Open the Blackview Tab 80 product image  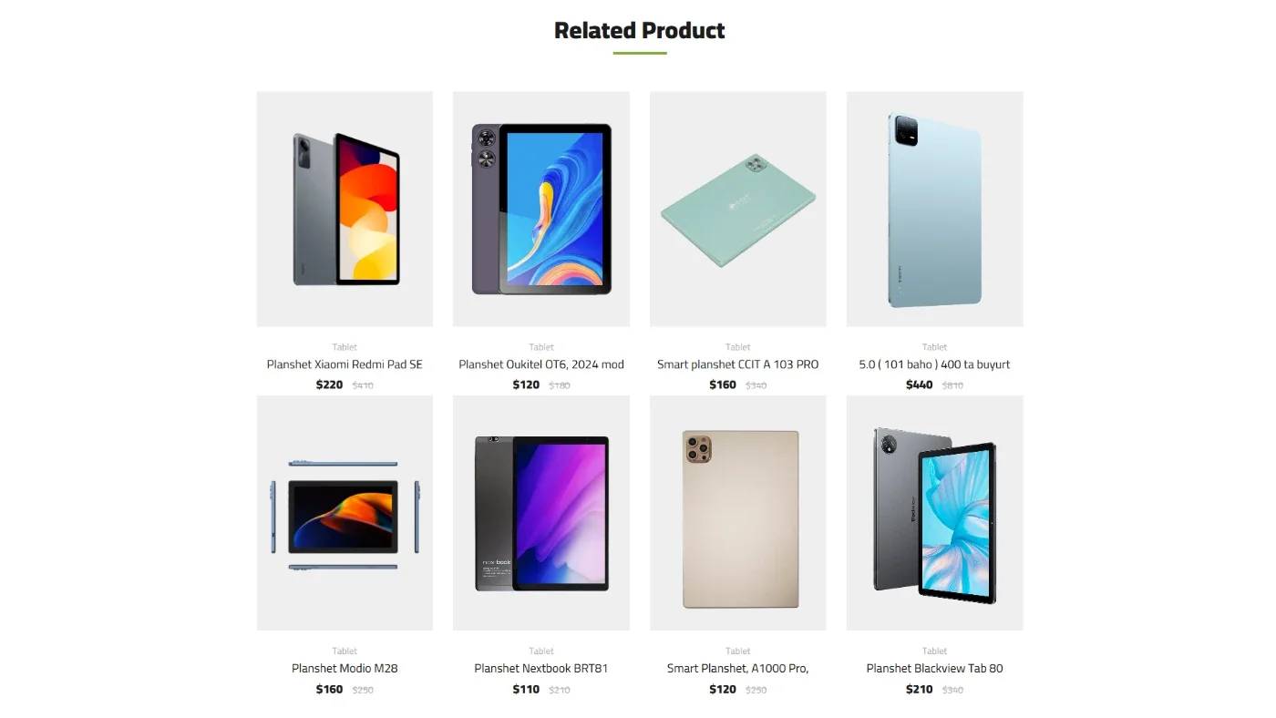click(x=935, y=513)
